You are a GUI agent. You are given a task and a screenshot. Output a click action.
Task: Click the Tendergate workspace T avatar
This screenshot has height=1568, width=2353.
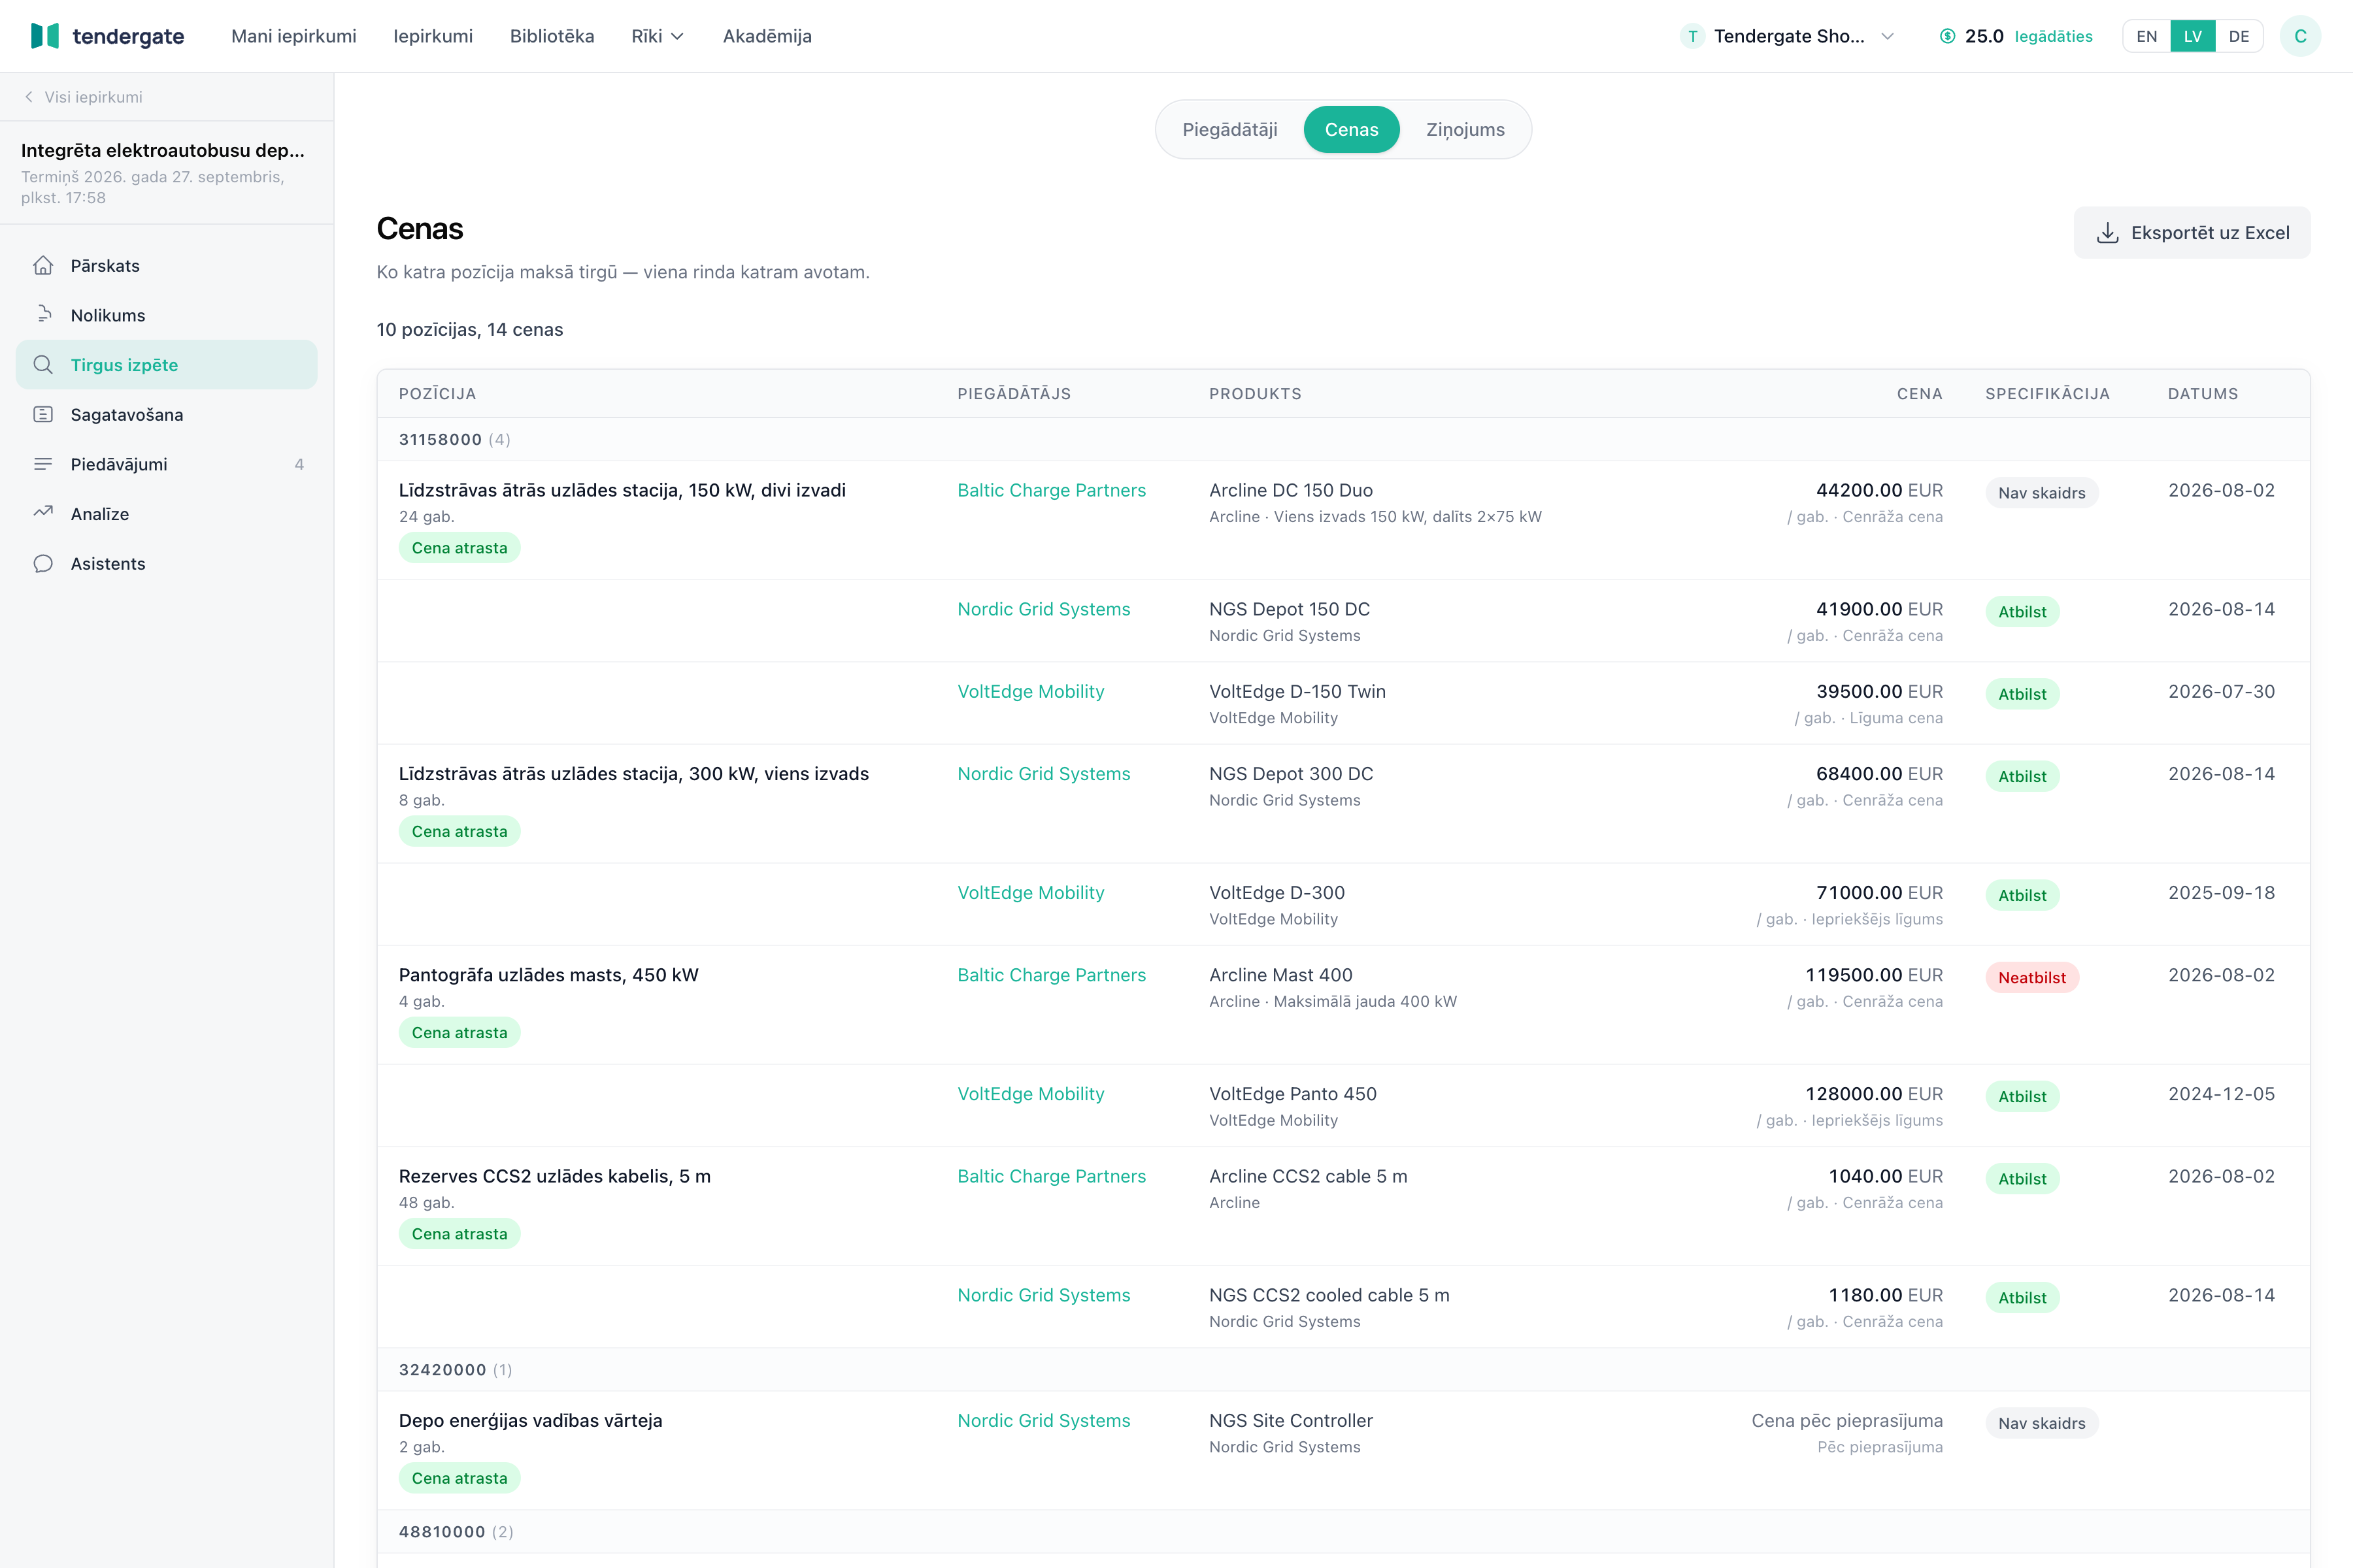[x=1693, y=36]
